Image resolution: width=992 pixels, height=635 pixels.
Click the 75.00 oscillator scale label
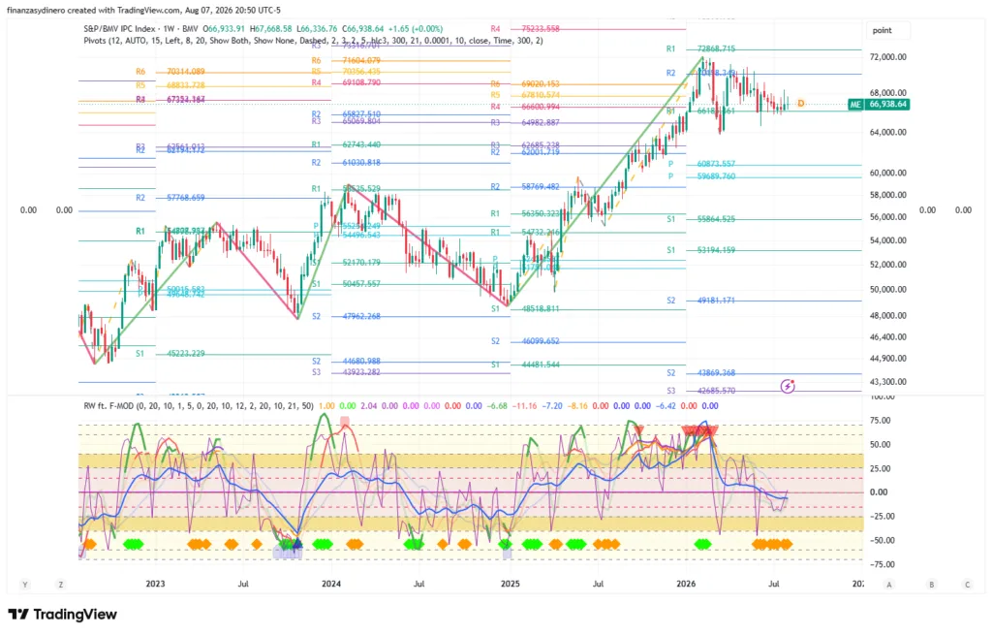(x=880, y=421)
